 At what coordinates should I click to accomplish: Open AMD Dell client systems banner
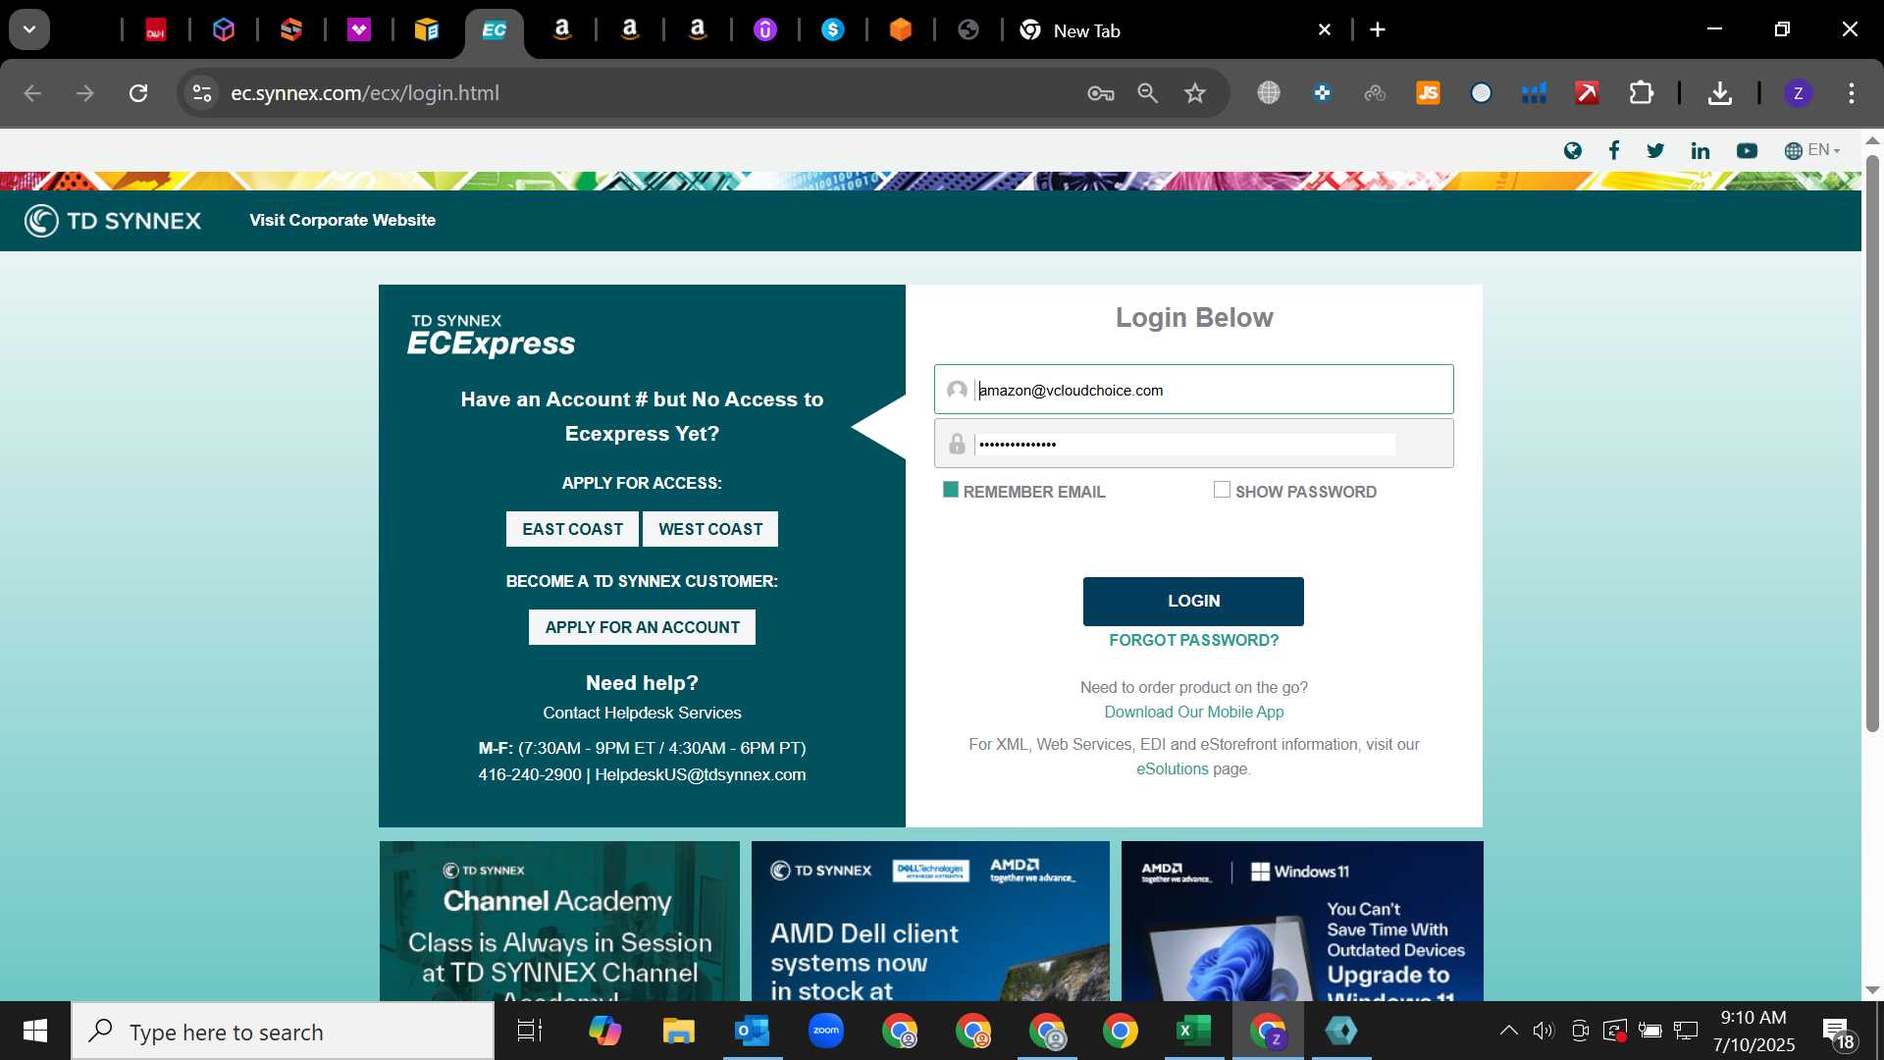[930, 921]
